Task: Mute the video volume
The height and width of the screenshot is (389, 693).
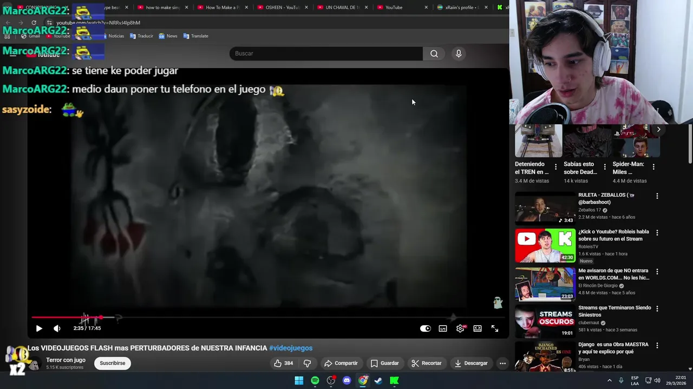Action: (57, 328)
